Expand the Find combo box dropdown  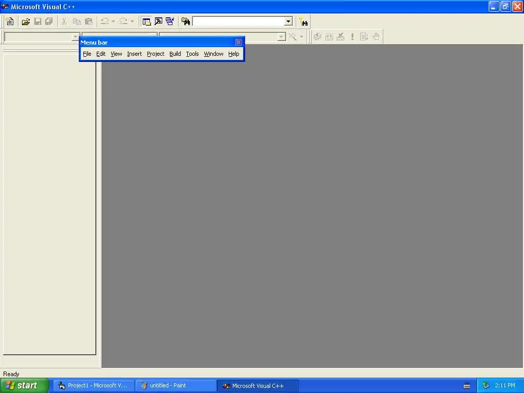pos(289,21)
